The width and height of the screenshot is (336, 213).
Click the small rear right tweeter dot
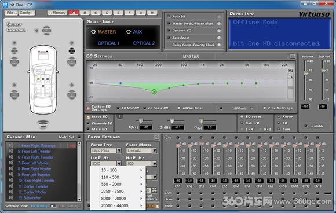[72, 85]
